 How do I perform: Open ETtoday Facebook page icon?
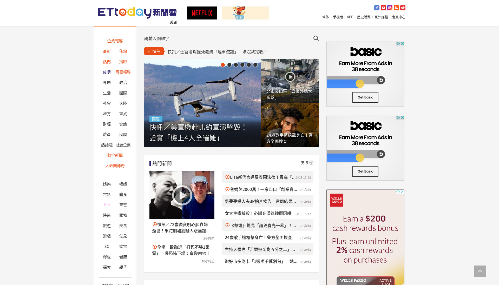[x=377, y=8]
